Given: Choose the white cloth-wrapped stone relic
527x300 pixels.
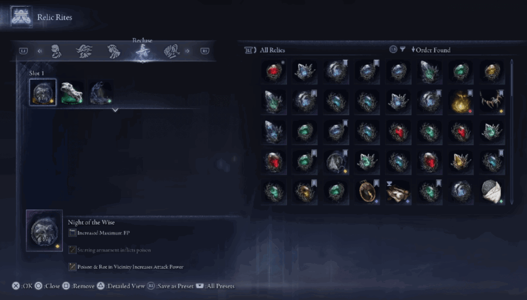Looking at the screenshot, I should (x=491, y=192).
